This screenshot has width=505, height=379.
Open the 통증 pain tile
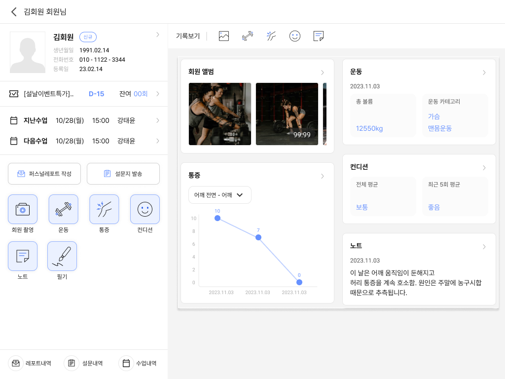[x=104, y=209]
